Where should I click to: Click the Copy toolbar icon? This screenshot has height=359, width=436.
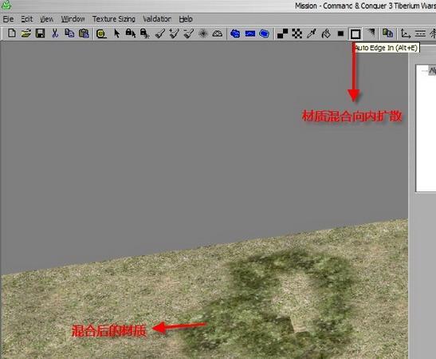pyautogui.click(x=69, y=34)
